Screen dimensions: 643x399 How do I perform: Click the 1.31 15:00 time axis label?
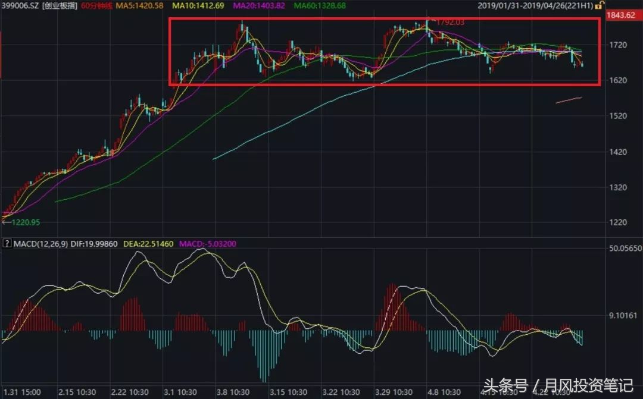coord(22,392)
